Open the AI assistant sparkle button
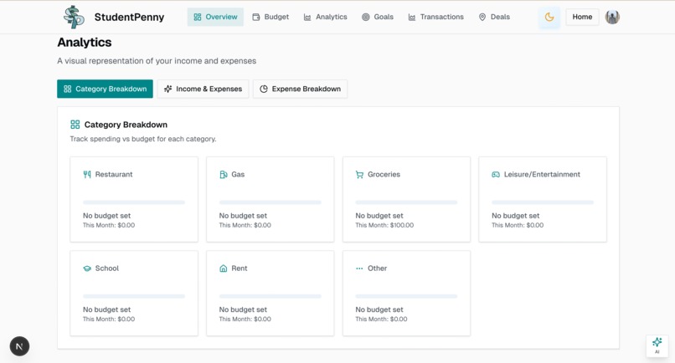675x363 pixels. click(657, 345)
